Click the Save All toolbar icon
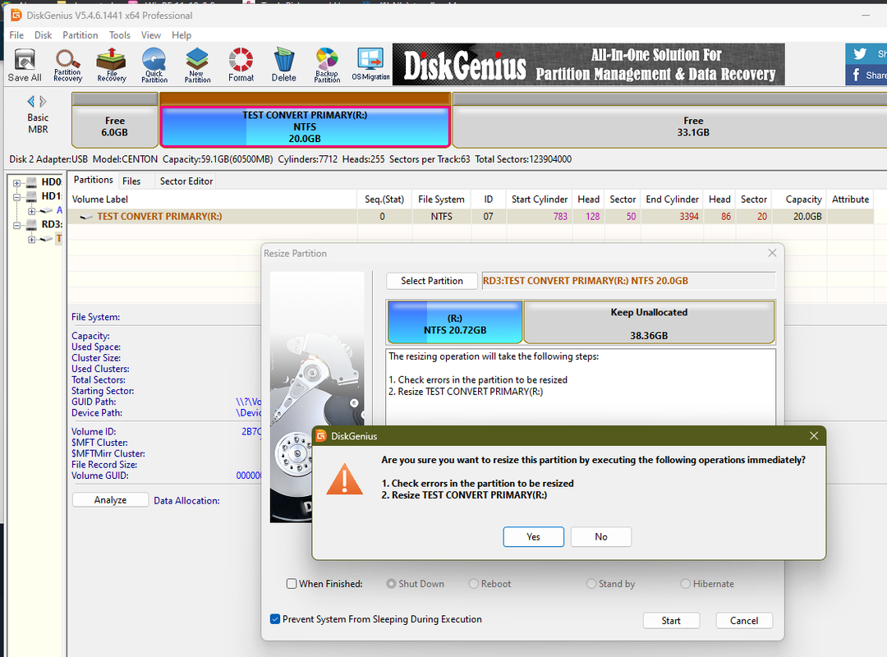This screenshot has width=887, height=657. click(25, 65)
